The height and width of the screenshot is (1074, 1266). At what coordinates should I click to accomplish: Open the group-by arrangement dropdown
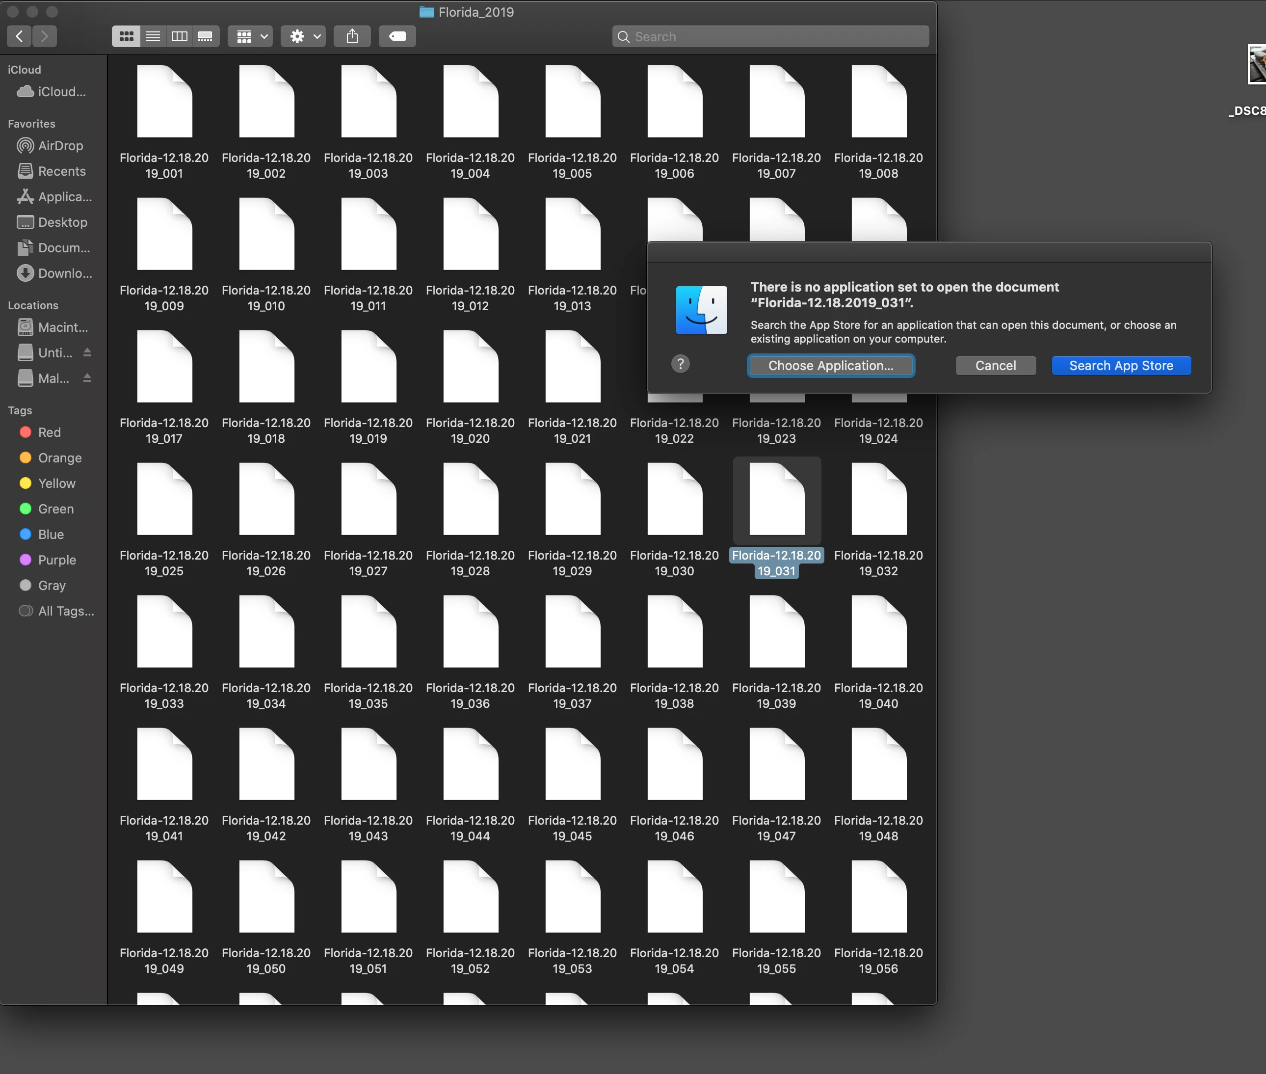[251, 36]
